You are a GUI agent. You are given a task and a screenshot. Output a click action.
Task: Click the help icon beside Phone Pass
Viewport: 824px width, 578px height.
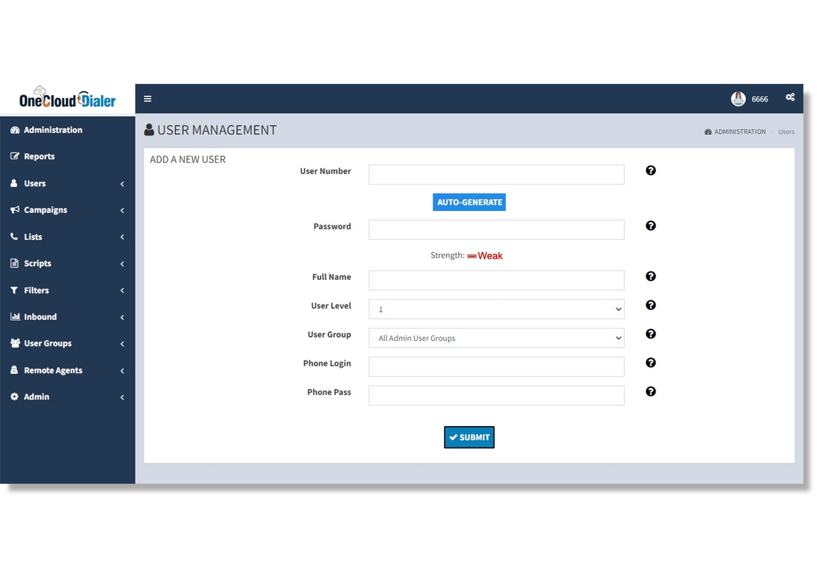(x=650, y=391)
